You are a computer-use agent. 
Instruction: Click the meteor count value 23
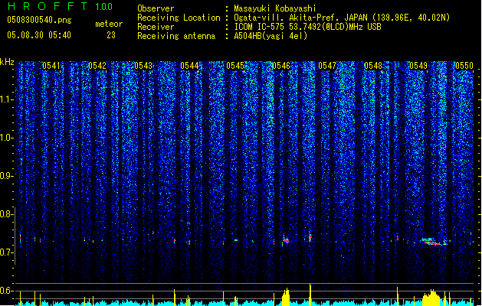click(111, 35)
